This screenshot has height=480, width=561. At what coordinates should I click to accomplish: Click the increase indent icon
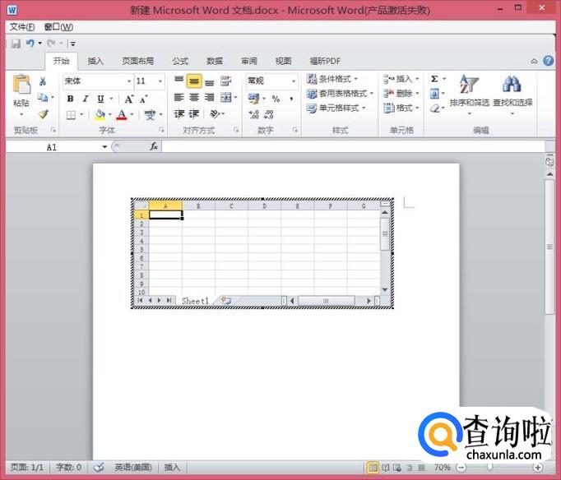click(x=193, y=114)
